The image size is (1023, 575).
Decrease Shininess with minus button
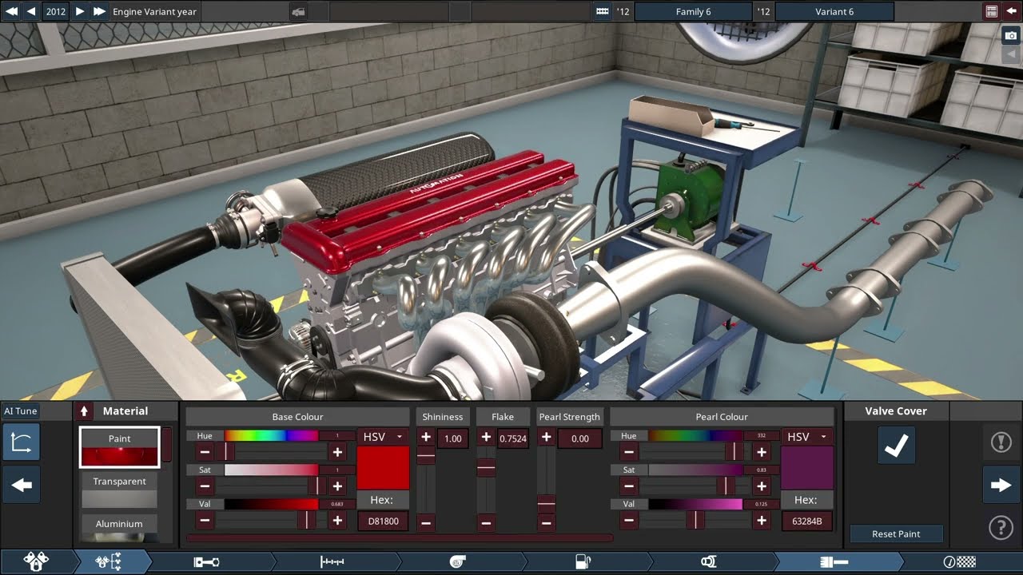(426, 524)
